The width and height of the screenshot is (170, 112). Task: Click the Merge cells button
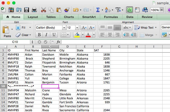coord(146,35)
